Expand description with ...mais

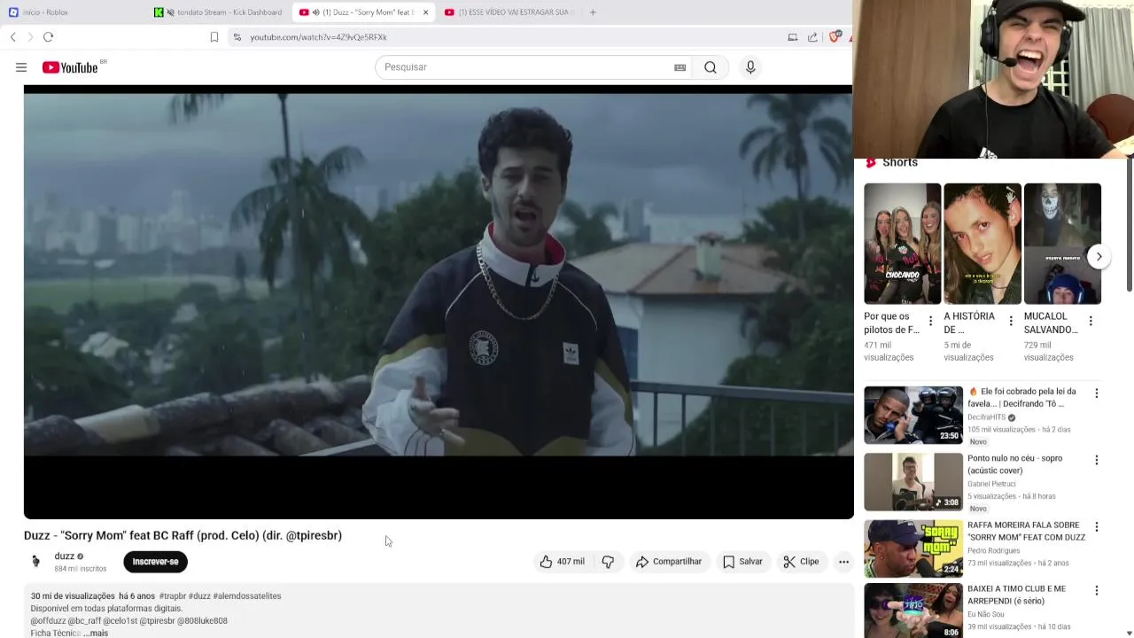[96, 633]
